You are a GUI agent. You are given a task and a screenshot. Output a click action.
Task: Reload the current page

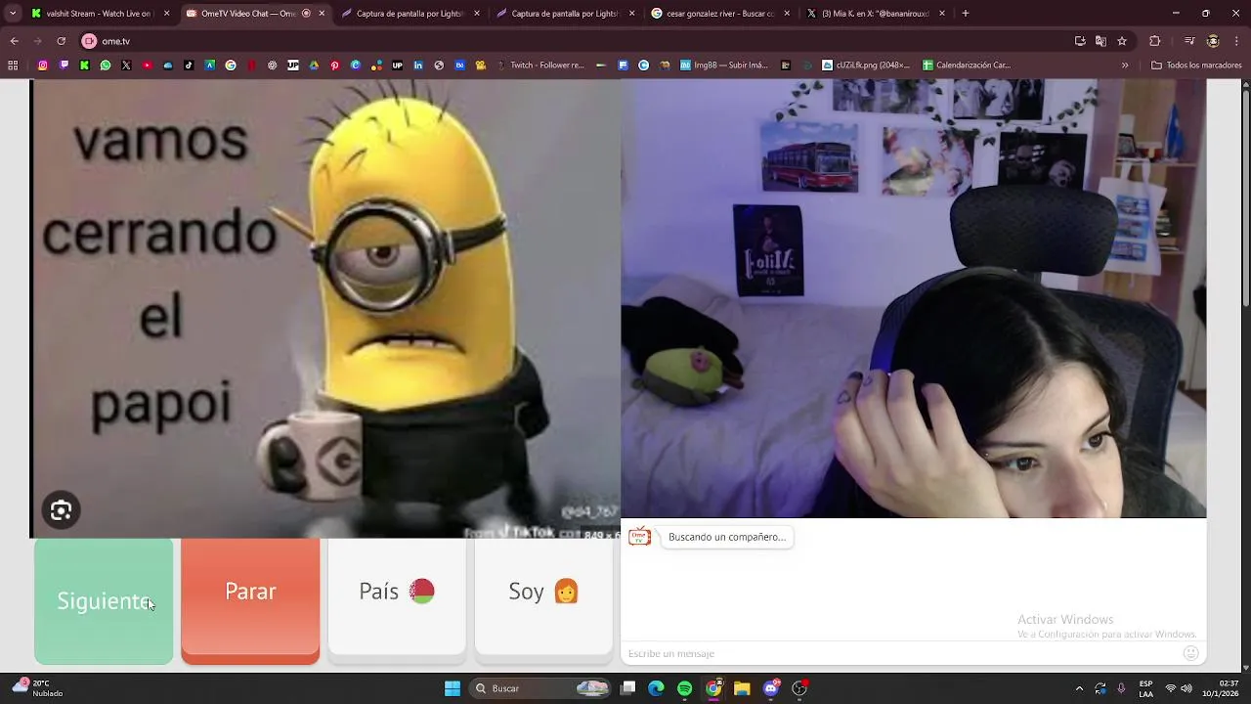[61, 41]
